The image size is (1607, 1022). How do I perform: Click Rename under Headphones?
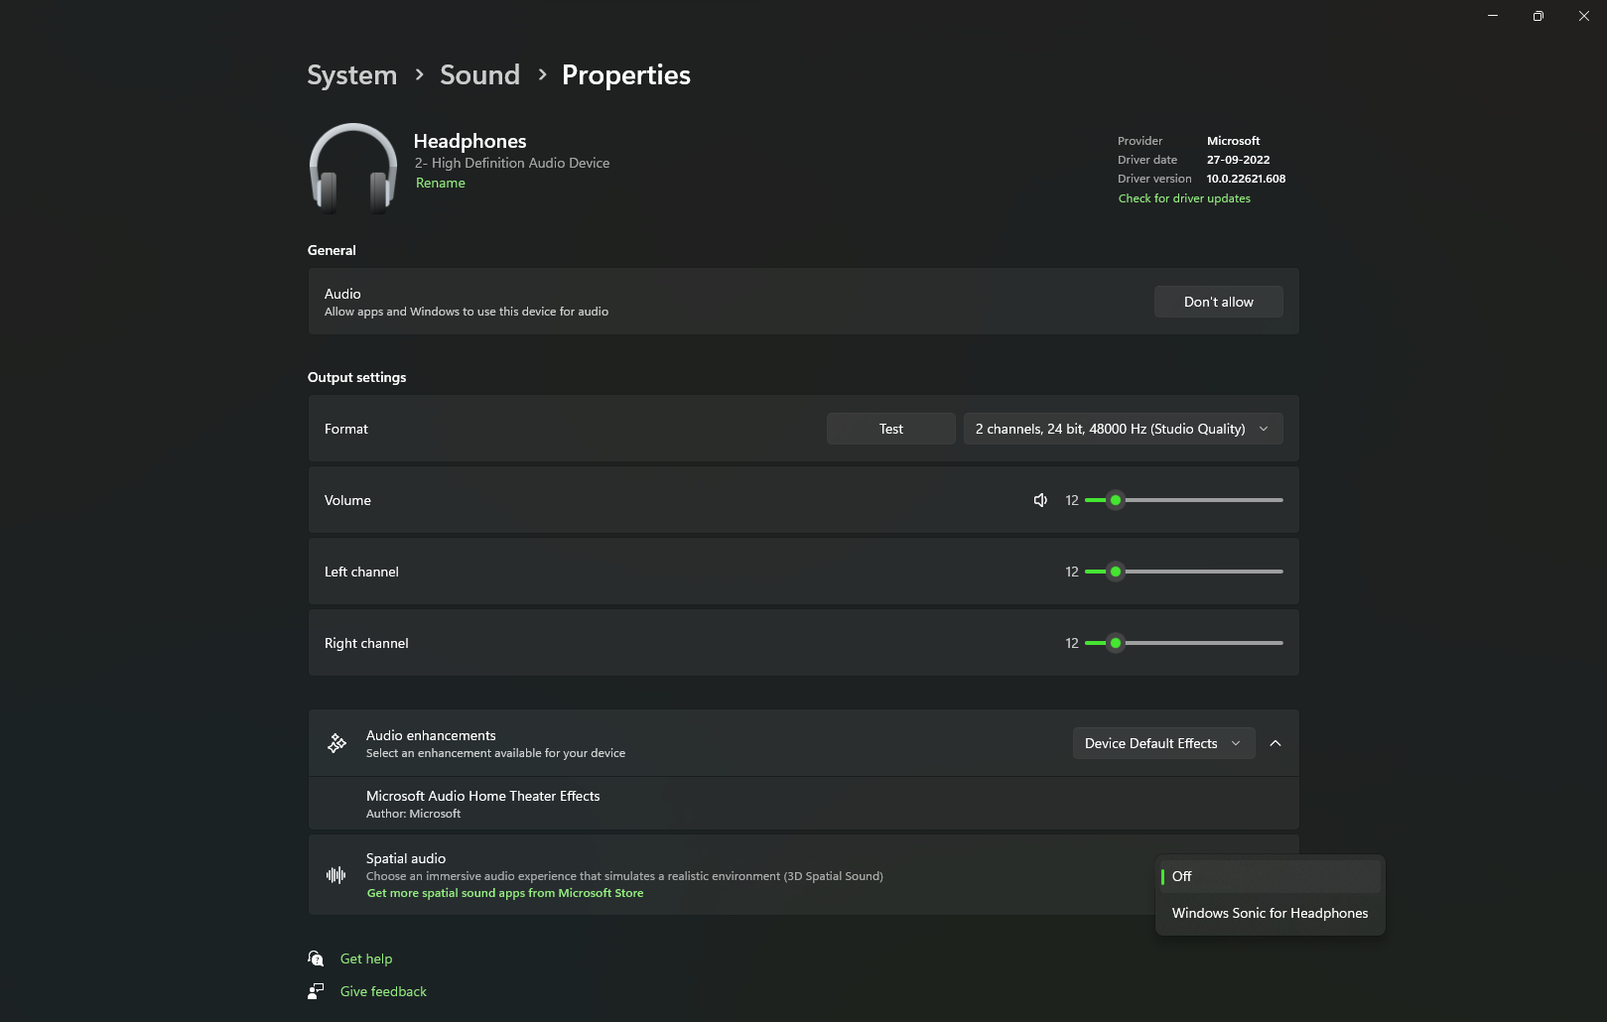click(441, 183)
